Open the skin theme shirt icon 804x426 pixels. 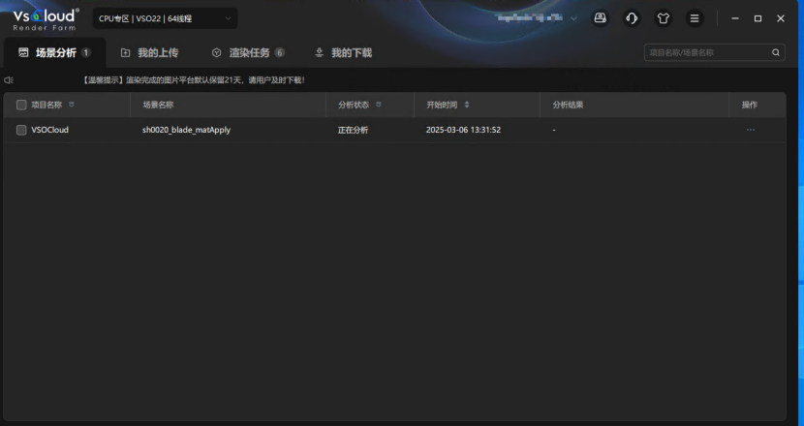pos(663,18)
